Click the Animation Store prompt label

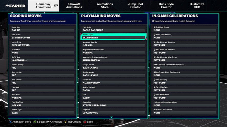[x=22, y=122]
